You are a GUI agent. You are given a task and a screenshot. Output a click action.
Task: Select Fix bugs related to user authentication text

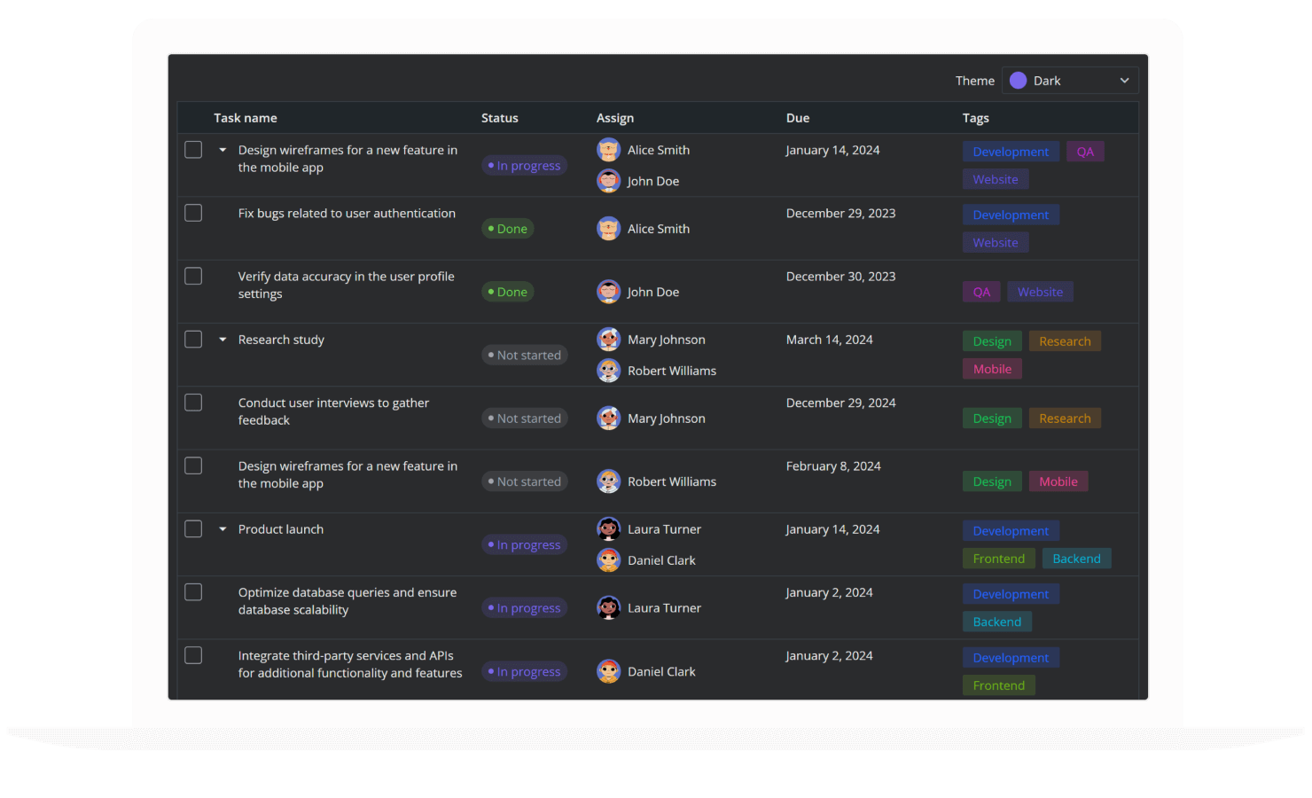click(347, 214)
